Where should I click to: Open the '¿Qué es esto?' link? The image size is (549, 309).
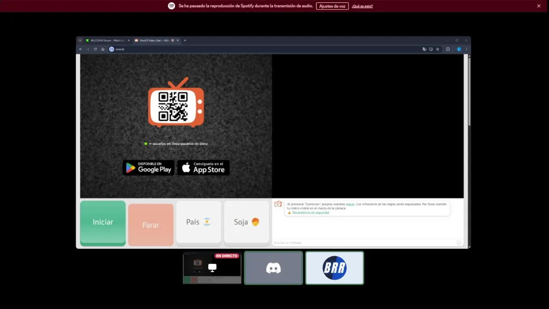pyautogui.click(x=362, y=6)
